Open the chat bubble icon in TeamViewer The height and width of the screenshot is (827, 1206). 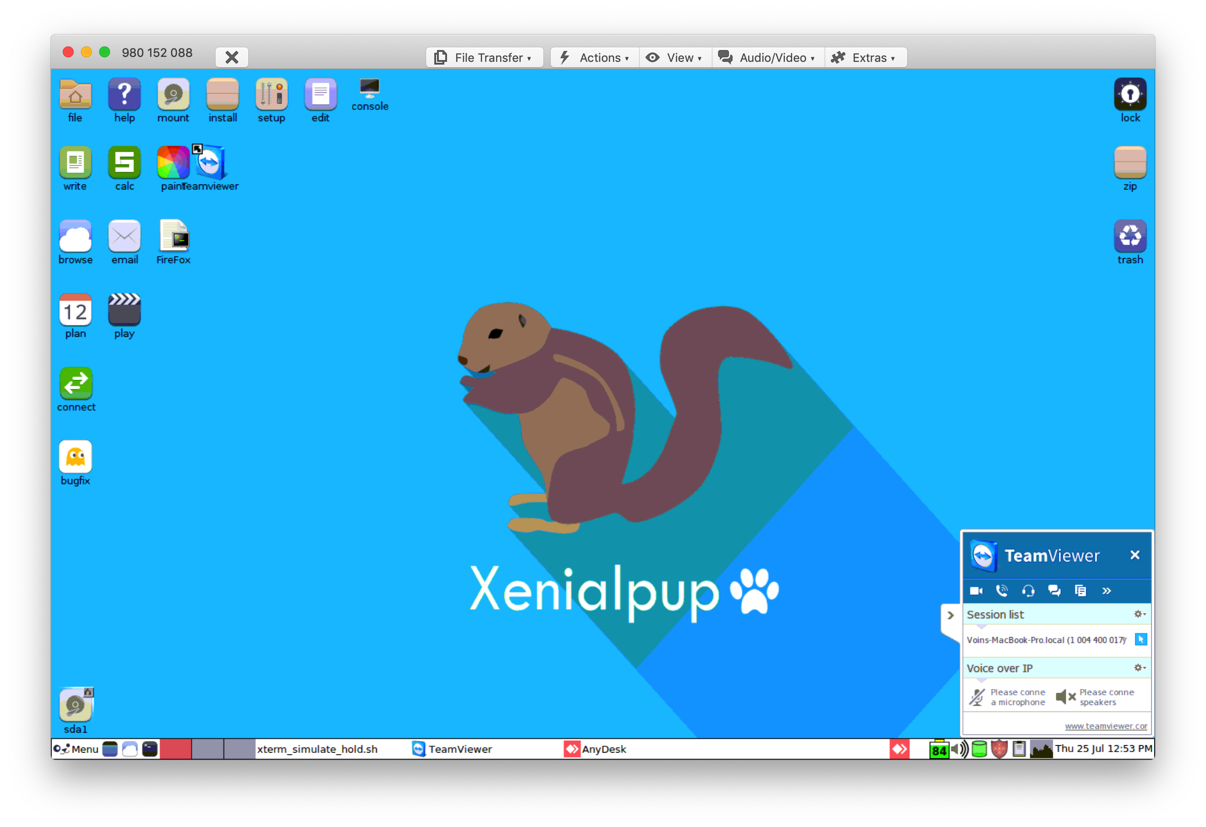1055,591
